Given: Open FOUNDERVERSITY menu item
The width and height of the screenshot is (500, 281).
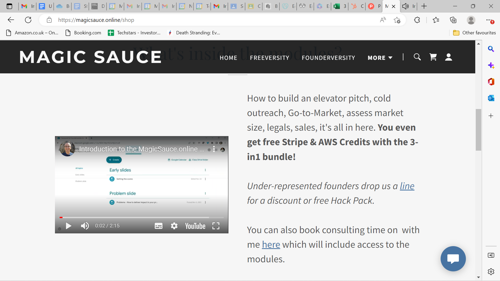Looking at the screenshot, I should click(328, 58).
